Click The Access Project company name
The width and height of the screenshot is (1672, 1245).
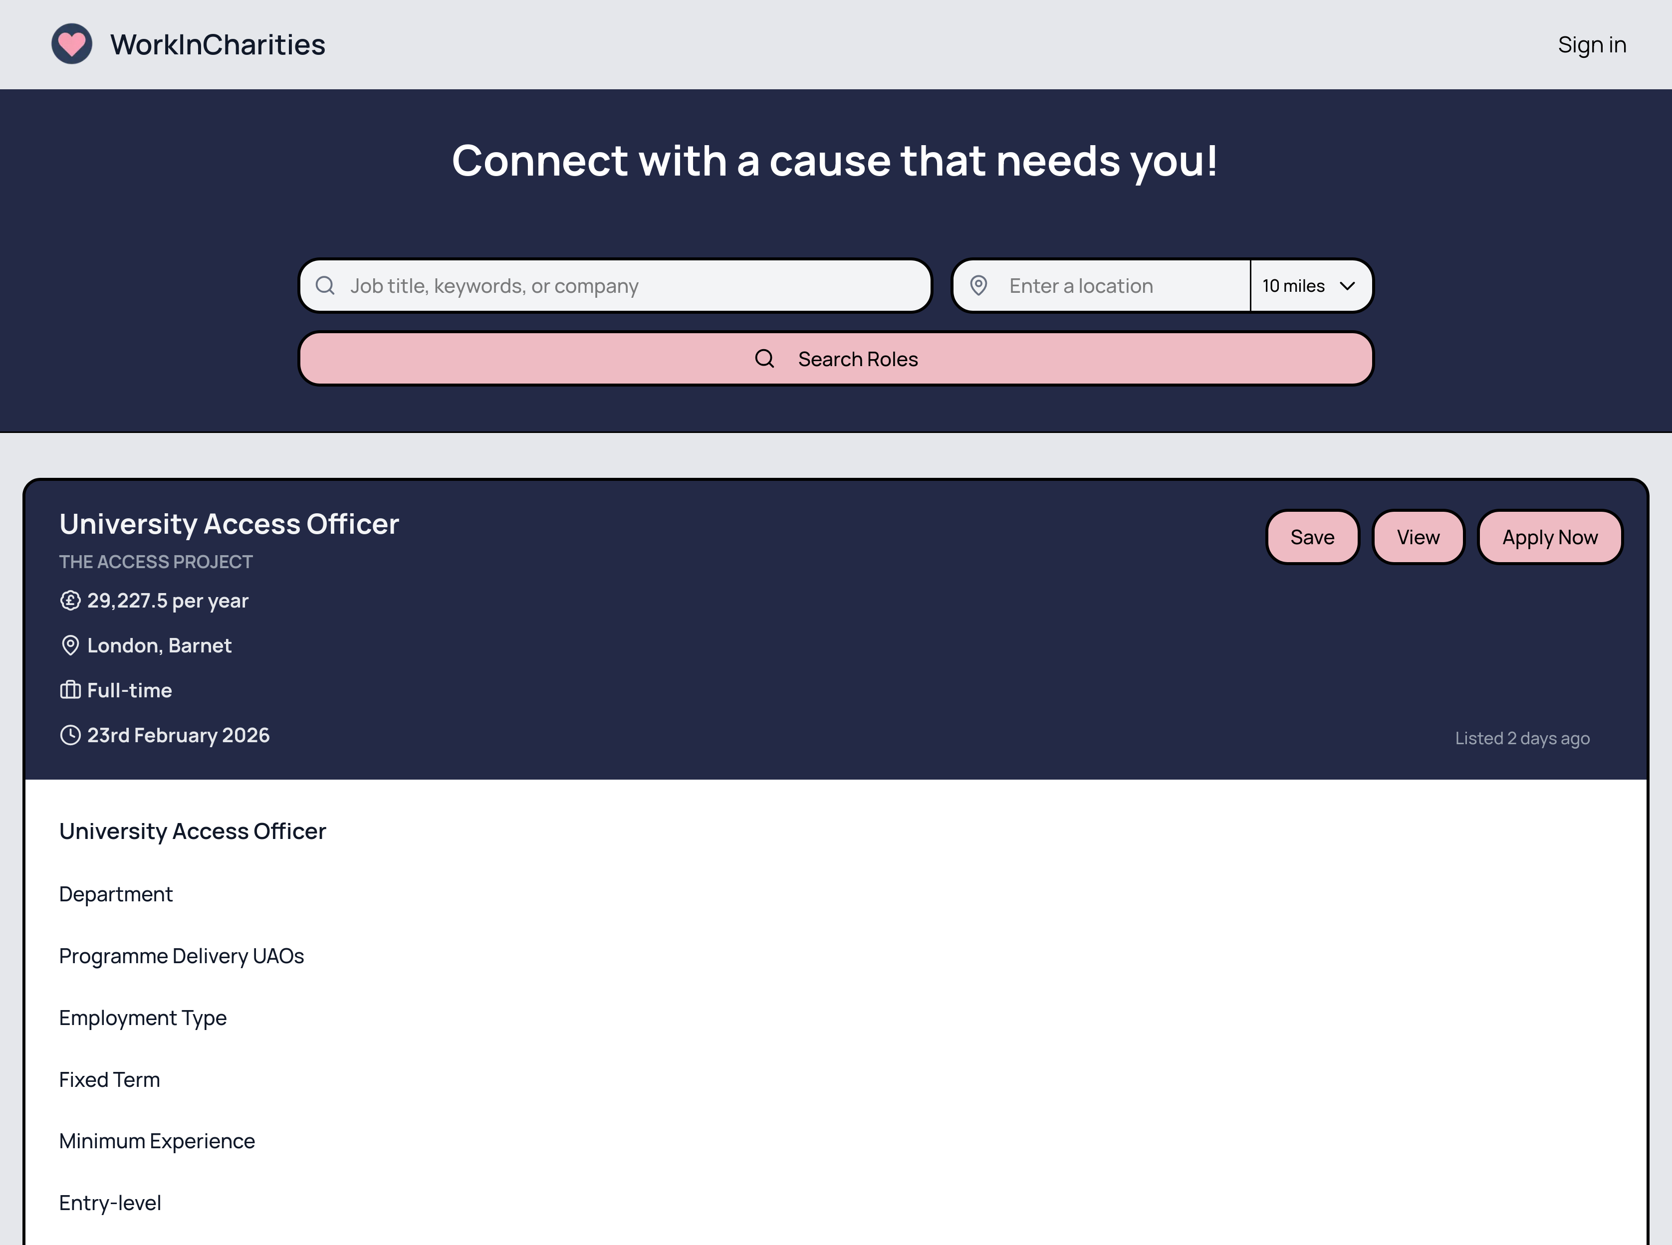point(155,562)
